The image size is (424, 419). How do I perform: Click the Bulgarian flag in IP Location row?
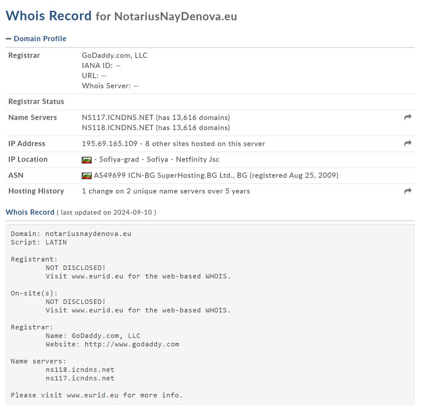coord(87,160)
